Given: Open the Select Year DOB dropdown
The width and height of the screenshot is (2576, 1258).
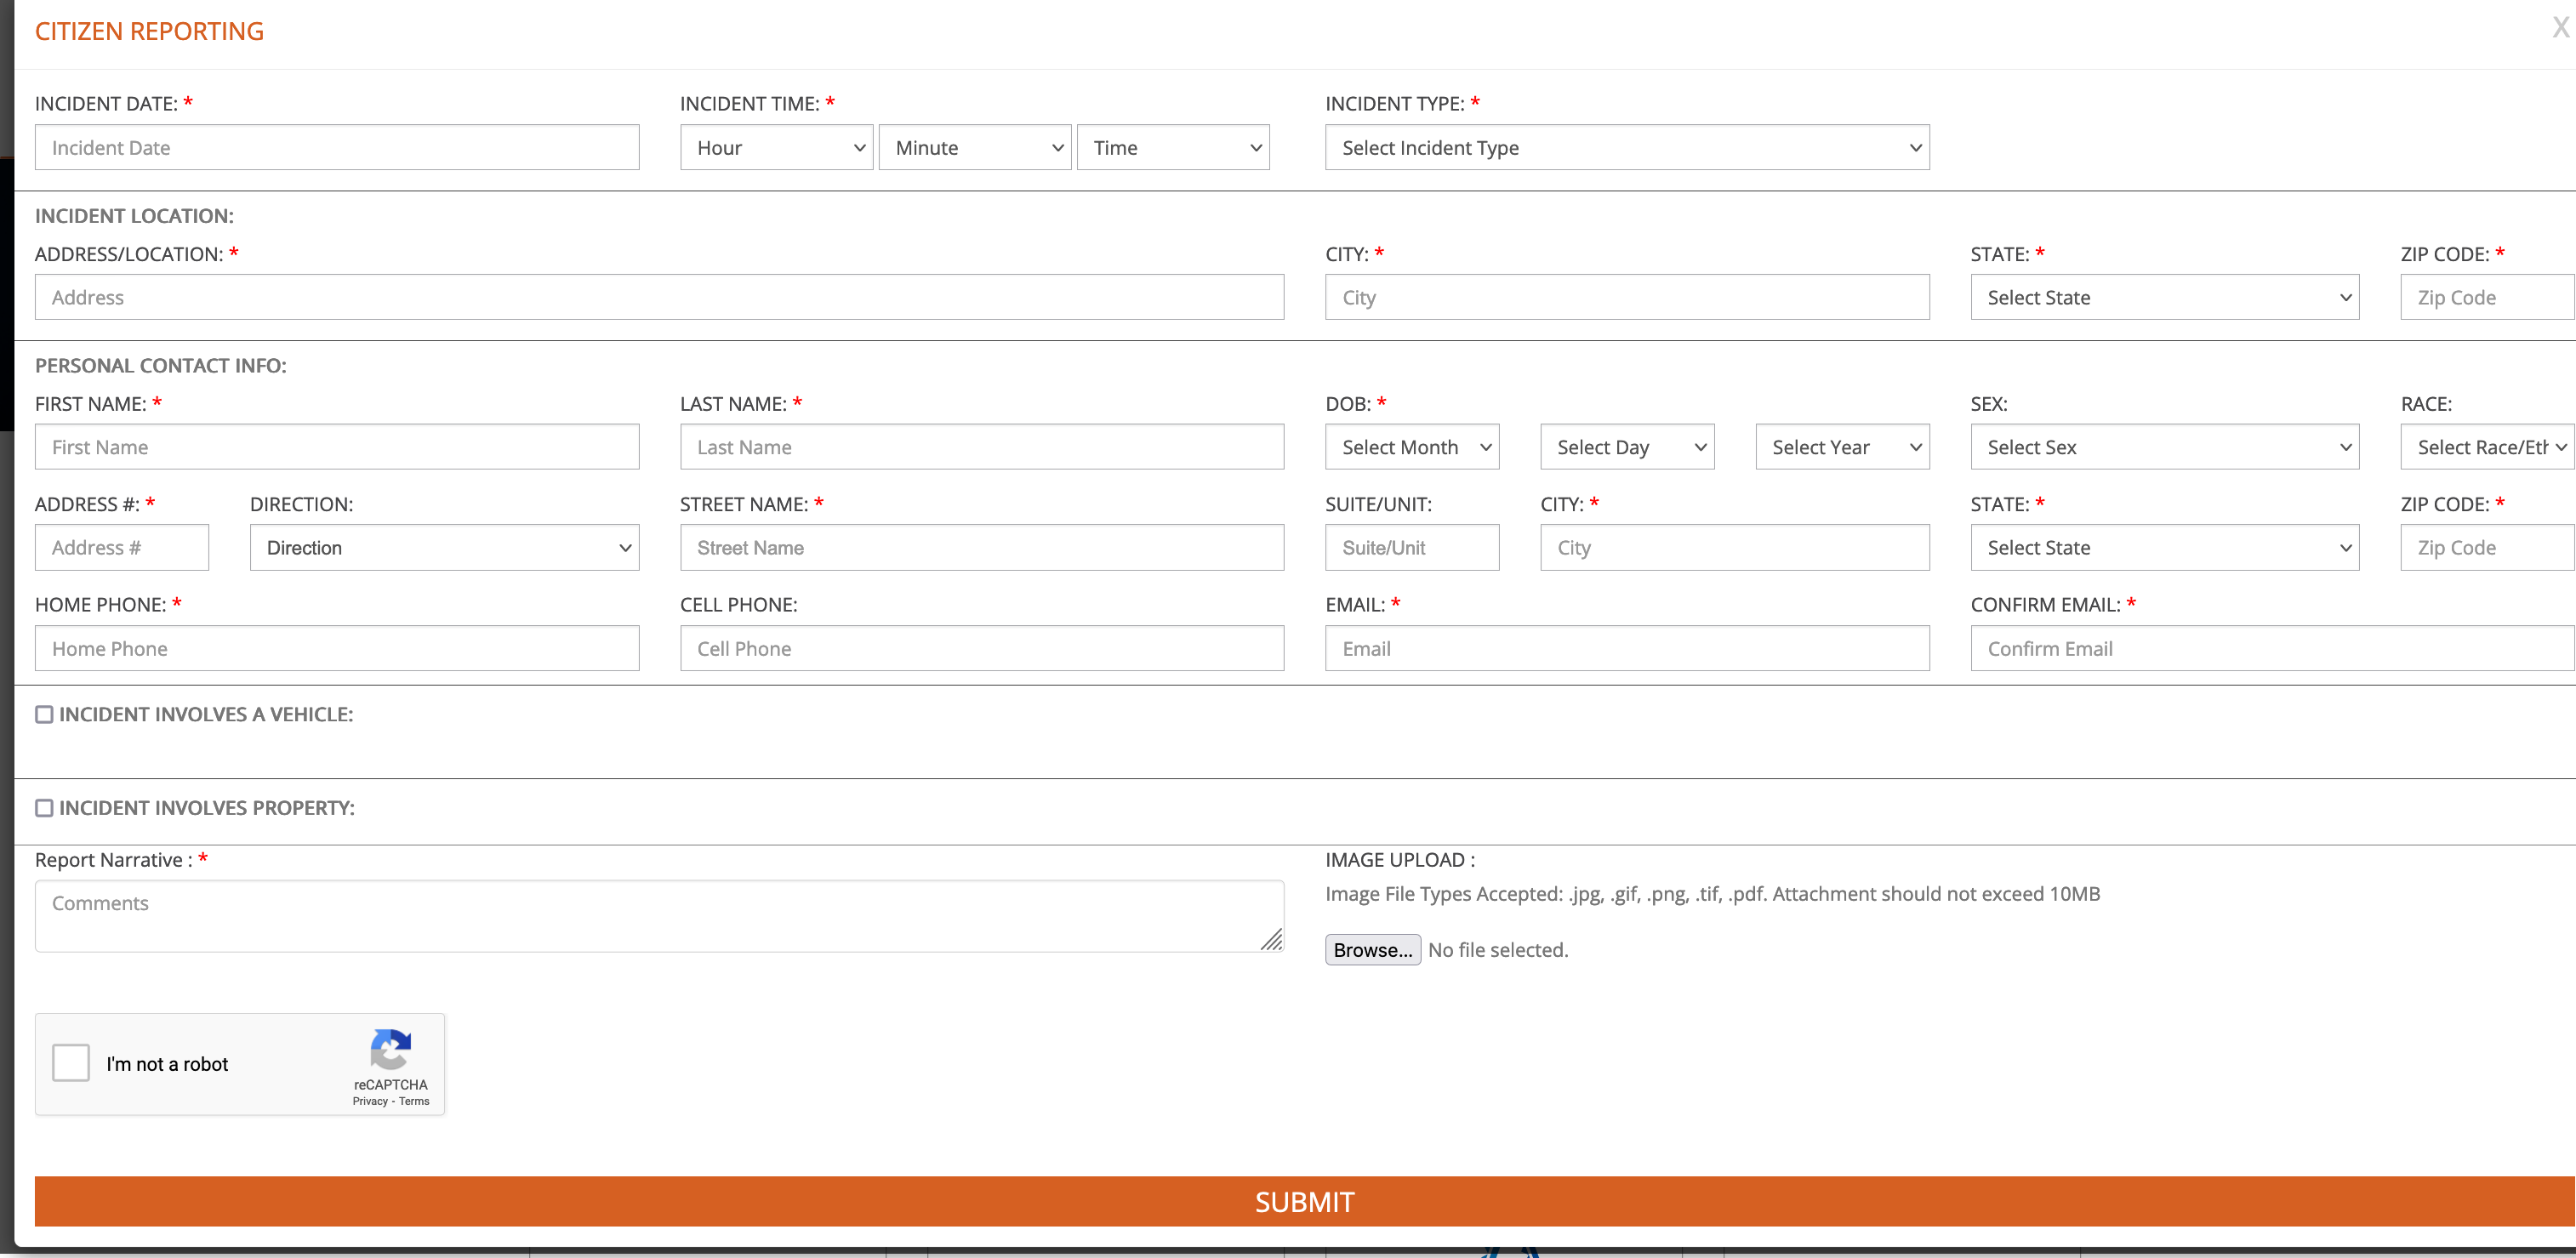Looking at the screenshot, I should pos(1841,447).
